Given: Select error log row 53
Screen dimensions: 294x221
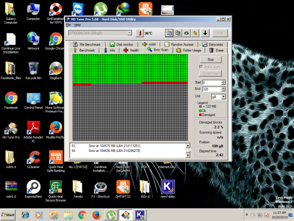Looking at the screenshot, I should (x=128, y=146).
